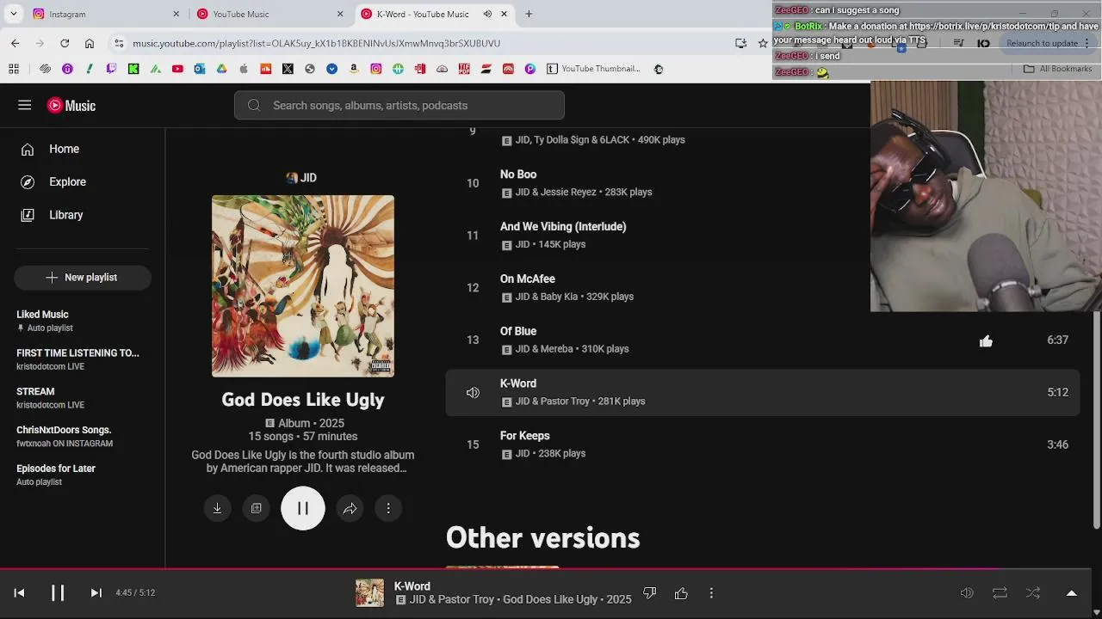Open the apps grid bookmark

coord(14,69)
